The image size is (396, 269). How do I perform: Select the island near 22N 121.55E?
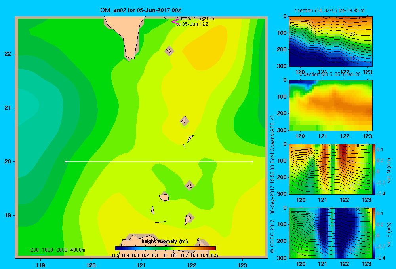(x=169, y=51)
